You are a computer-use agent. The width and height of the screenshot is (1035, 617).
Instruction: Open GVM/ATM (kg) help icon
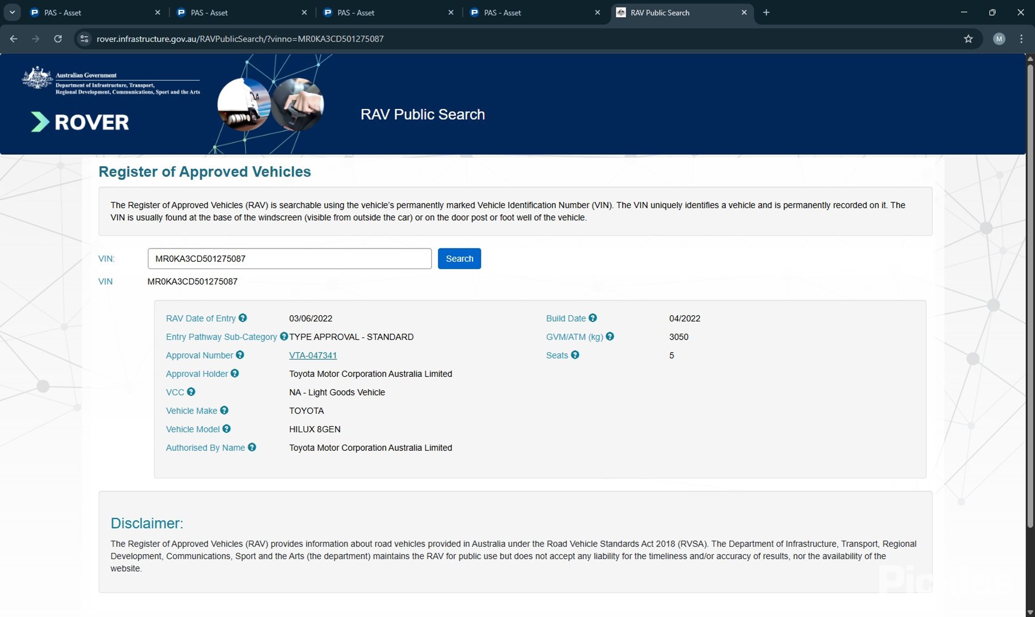tap(610, 336)
